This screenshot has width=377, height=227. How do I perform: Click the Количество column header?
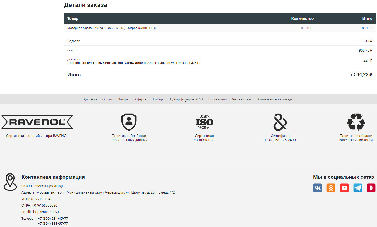(302, 18)
